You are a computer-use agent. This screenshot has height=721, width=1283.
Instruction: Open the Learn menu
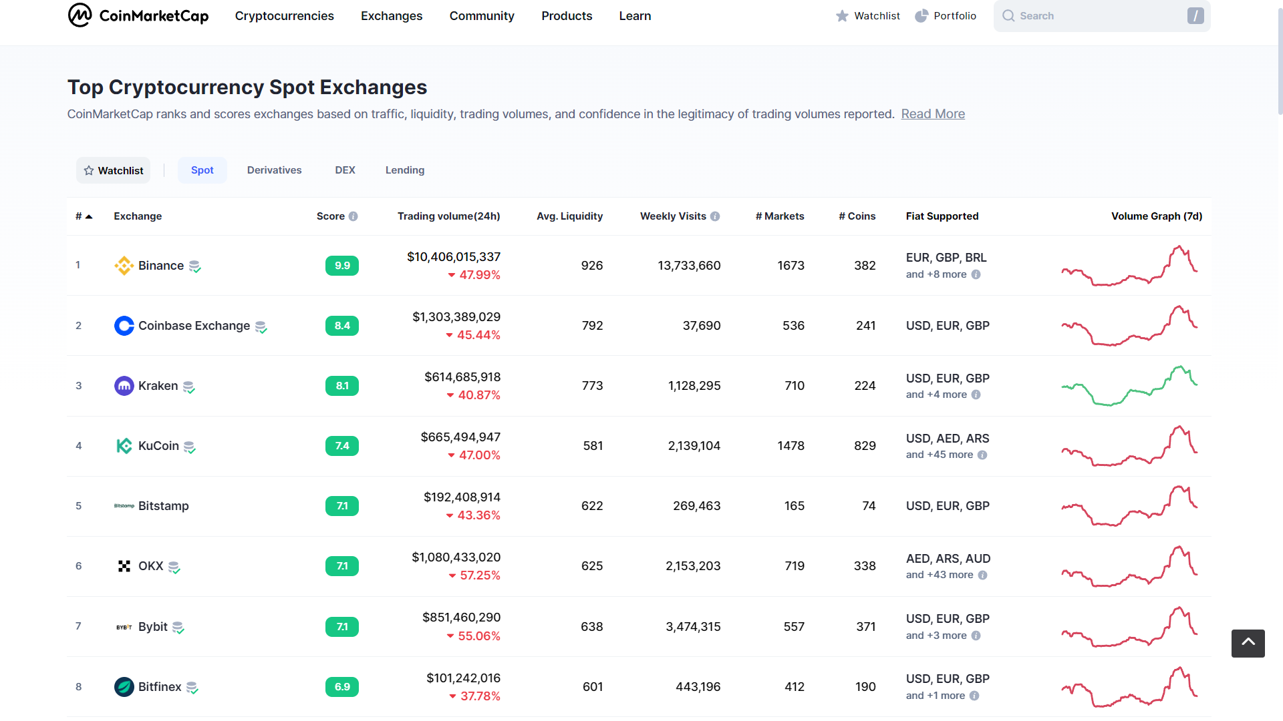pos(635,16)
